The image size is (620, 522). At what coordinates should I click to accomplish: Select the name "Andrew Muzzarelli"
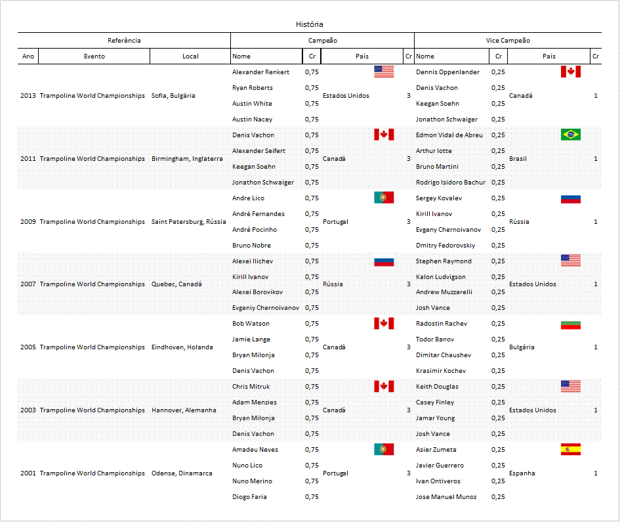pos(444,292)
